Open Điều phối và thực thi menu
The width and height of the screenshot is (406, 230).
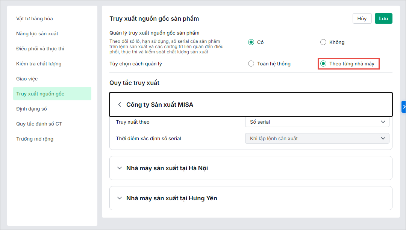click(40, 49)
